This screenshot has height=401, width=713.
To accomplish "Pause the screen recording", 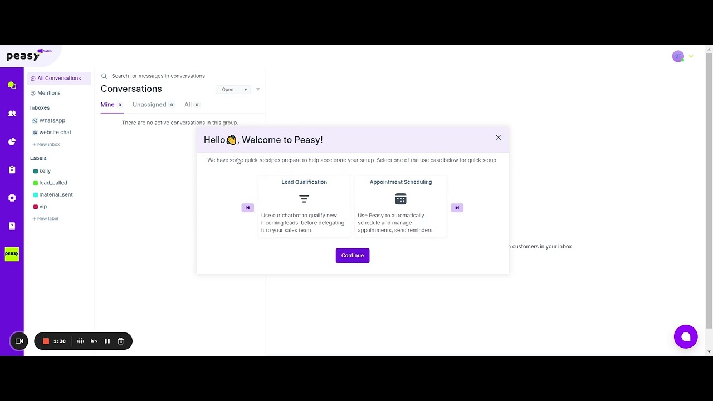I will point(108,341).
